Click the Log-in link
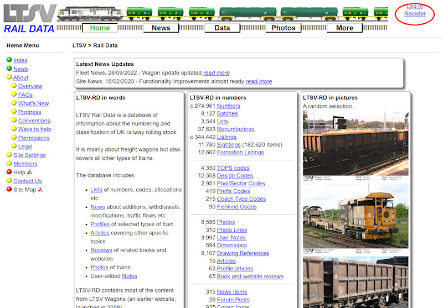This screenshot has height=308, width=443. click(x=415, y=6)
